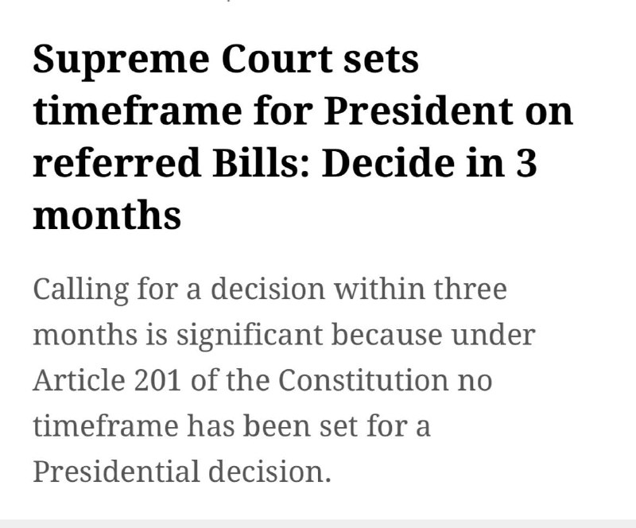Screen dimensions: 636x528
Task: Click 'Decide' in the headline
Action: pos(388,163)
